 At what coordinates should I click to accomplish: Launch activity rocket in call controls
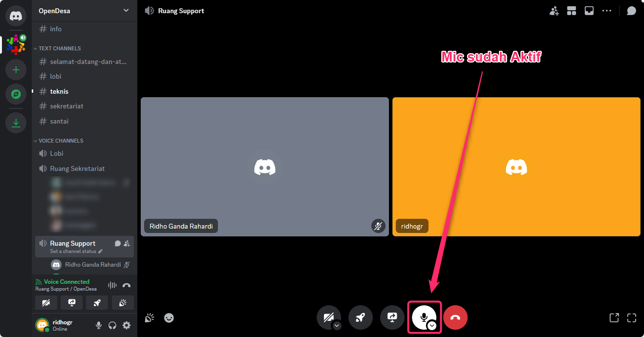pos(361,318)
